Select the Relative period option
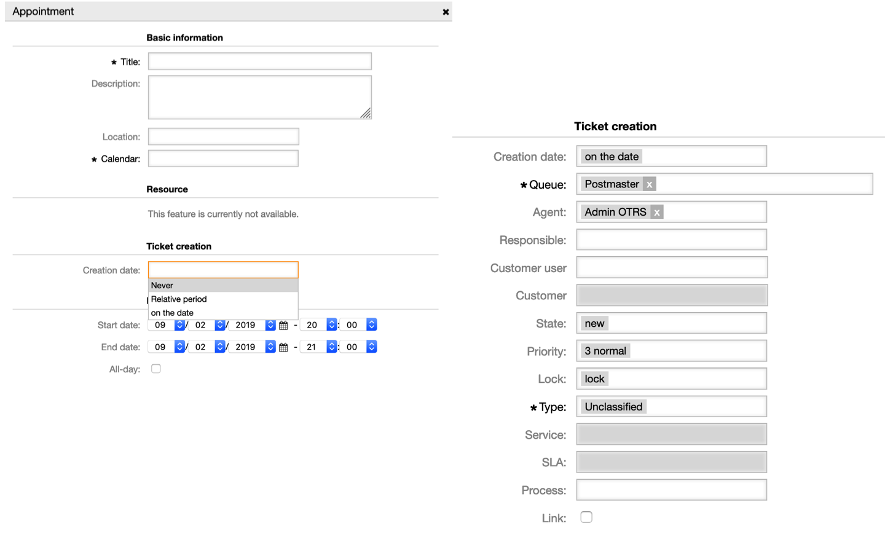 tap(222, 299)
